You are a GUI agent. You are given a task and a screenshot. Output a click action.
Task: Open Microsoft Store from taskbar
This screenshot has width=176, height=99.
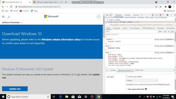(x=73, y=97)
